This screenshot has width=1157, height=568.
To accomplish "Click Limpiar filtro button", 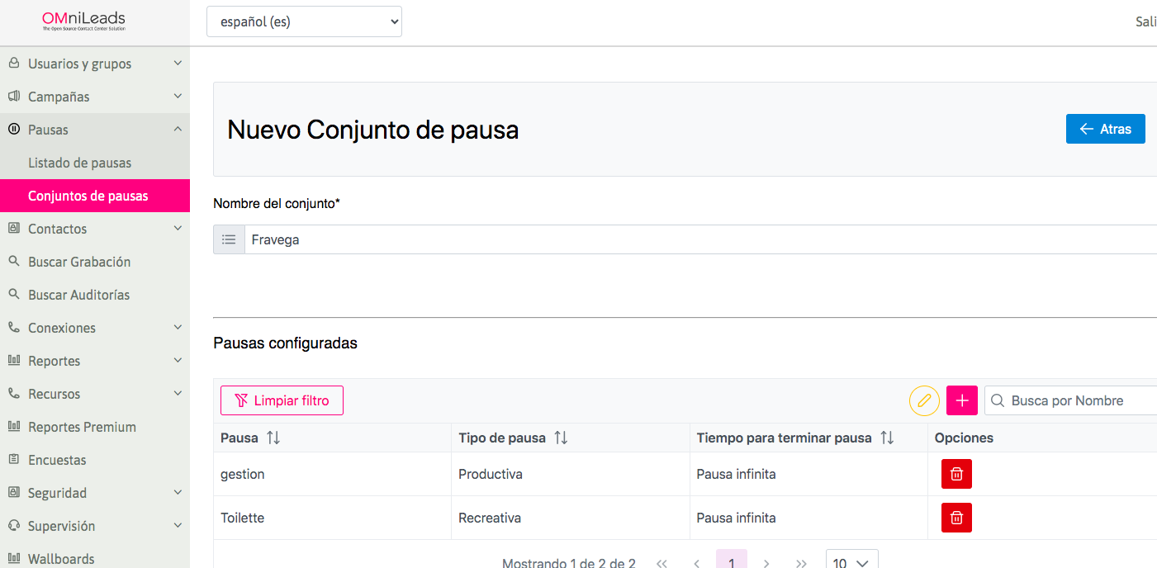I will 282,400.
